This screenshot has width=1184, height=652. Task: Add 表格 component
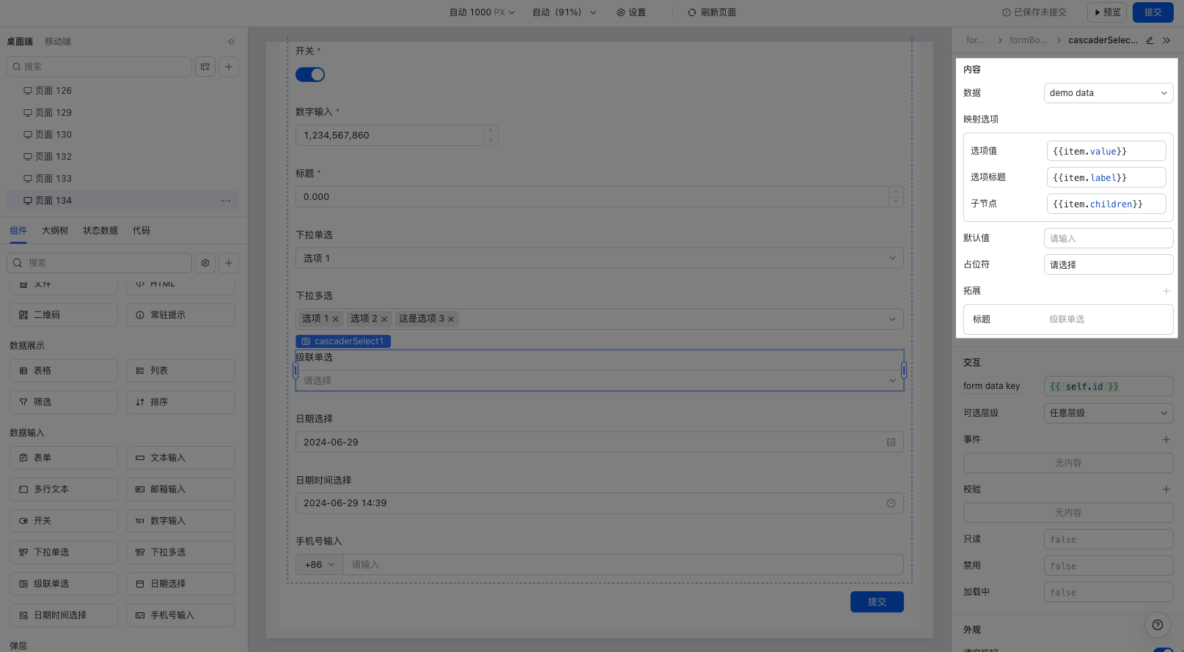(64, 371)
